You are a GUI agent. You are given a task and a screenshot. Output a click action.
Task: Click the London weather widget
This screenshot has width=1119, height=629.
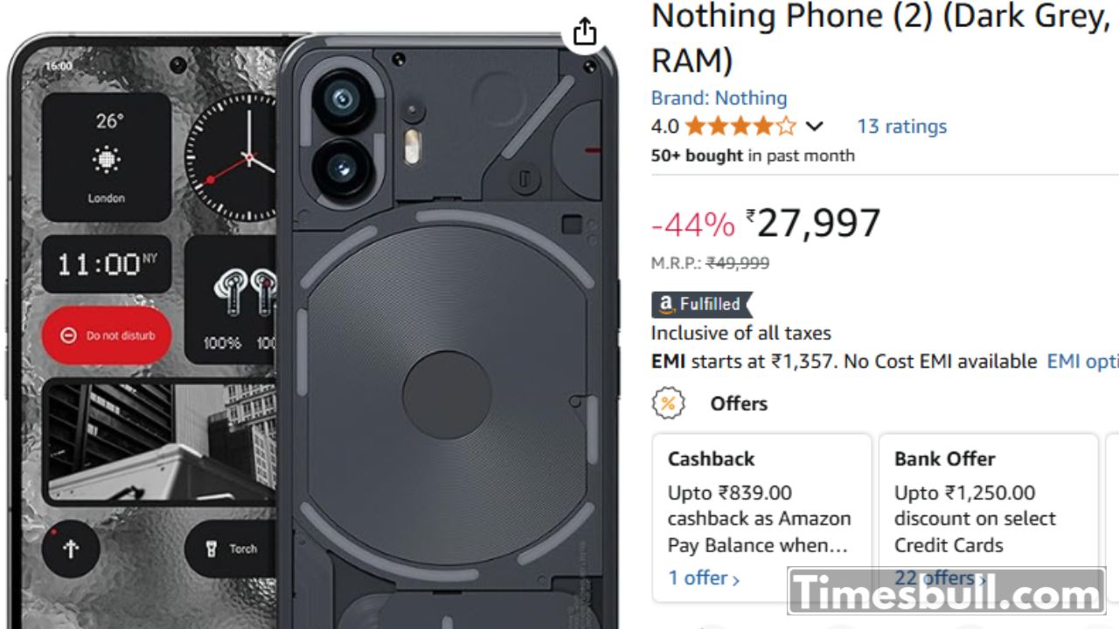coord(107,157)
